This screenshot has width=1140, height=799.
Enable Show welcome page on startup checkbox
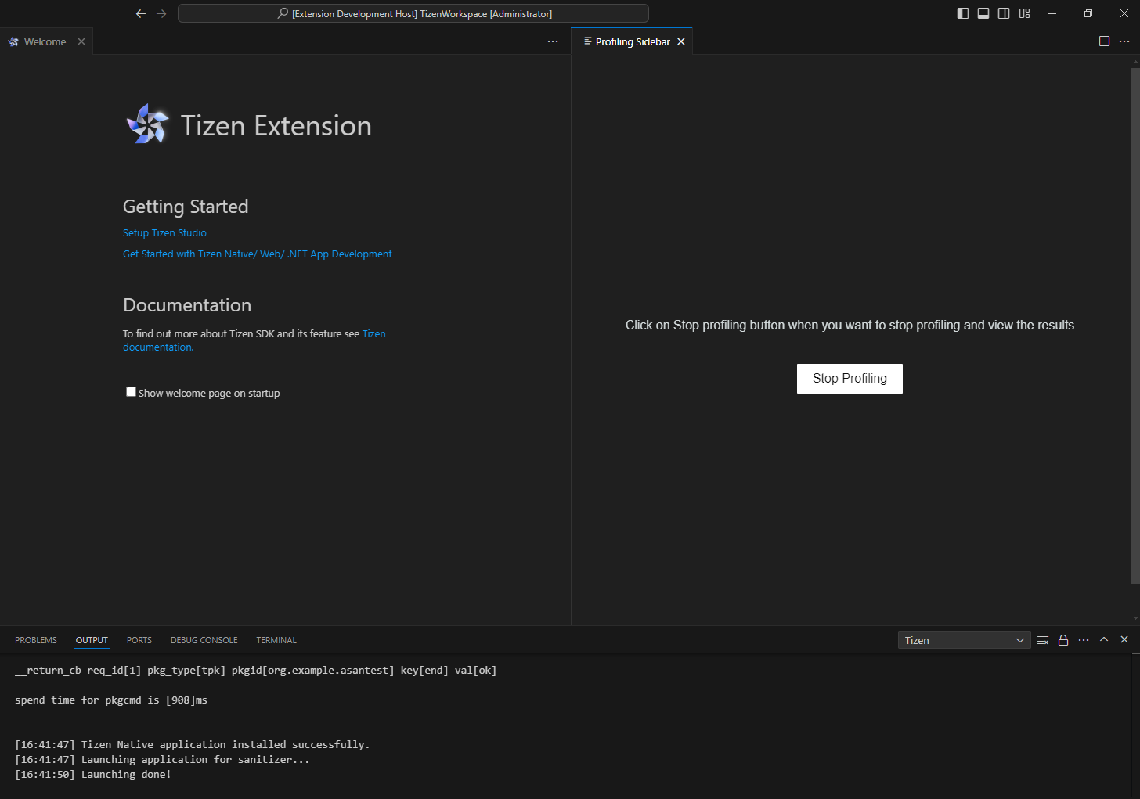[x=132, y=392]
